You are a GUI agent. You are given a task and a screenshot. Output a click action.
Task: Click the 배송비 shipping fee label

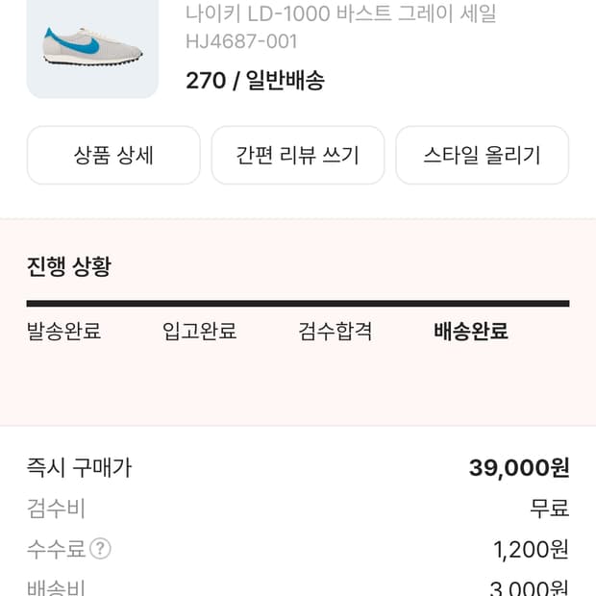56,586
